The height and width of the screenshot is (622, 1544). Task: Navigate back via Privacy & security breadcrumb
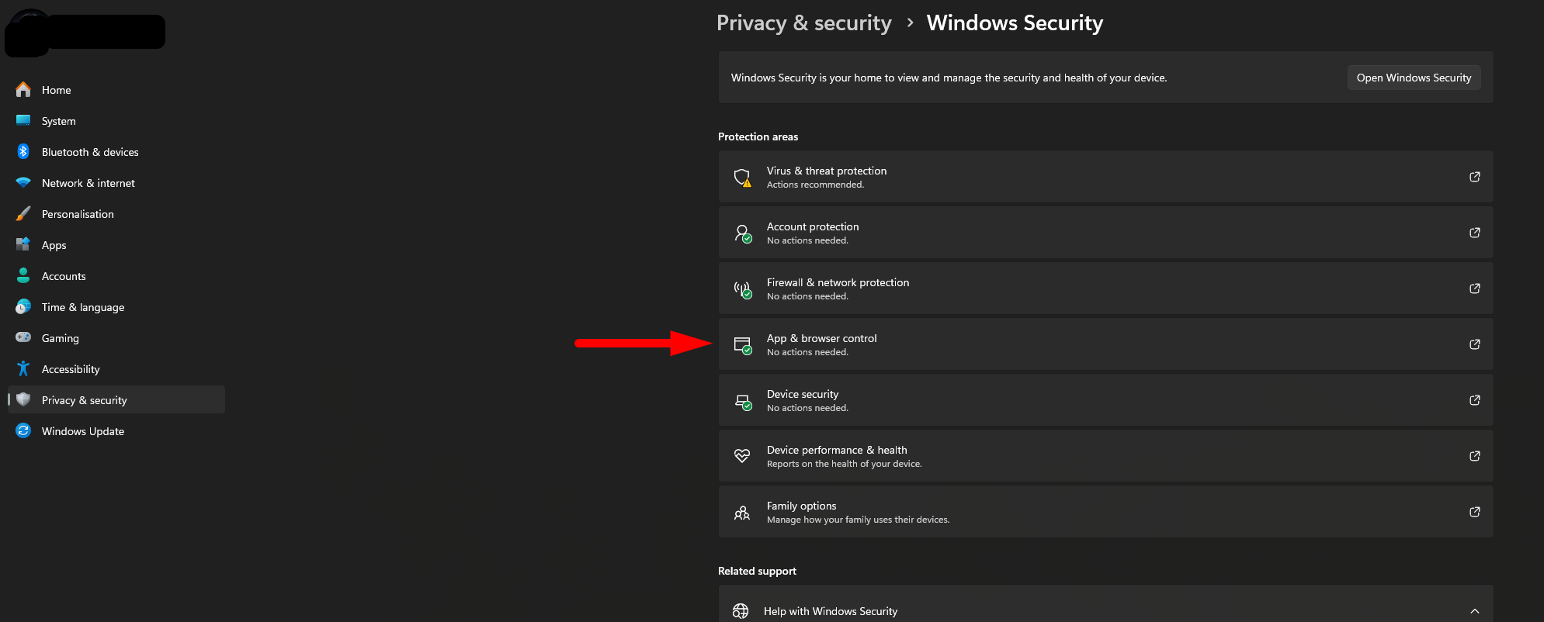803,23
